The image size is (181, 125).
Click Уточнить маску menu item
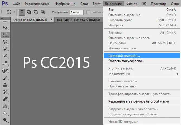click(142, 68)
